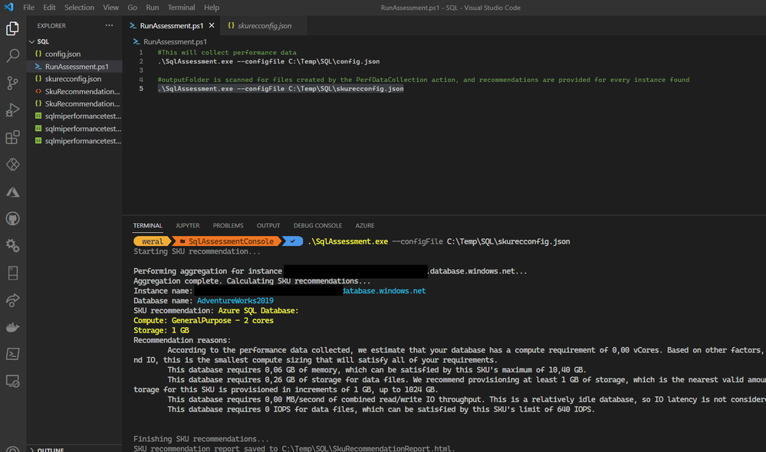The height and width of the screenshot is (452, 766).
Task: Click code line 2 with config.json command
Action: [268, 61]
